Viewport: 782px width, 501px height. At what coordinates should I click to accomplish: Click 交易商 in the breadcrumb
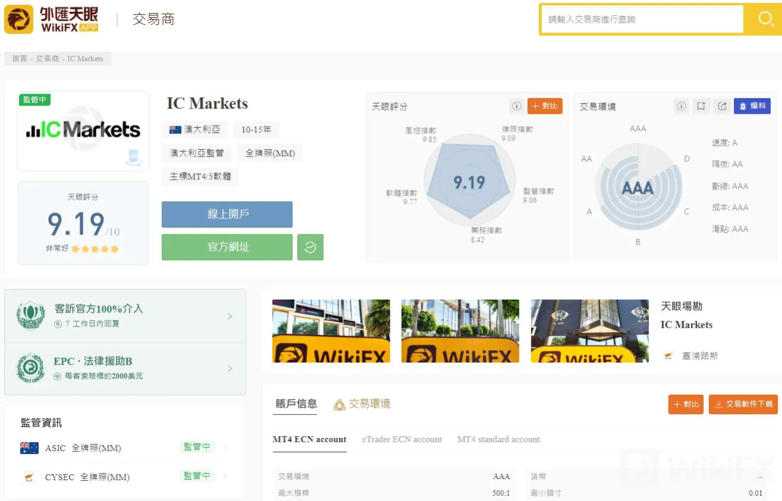(48, 59)
